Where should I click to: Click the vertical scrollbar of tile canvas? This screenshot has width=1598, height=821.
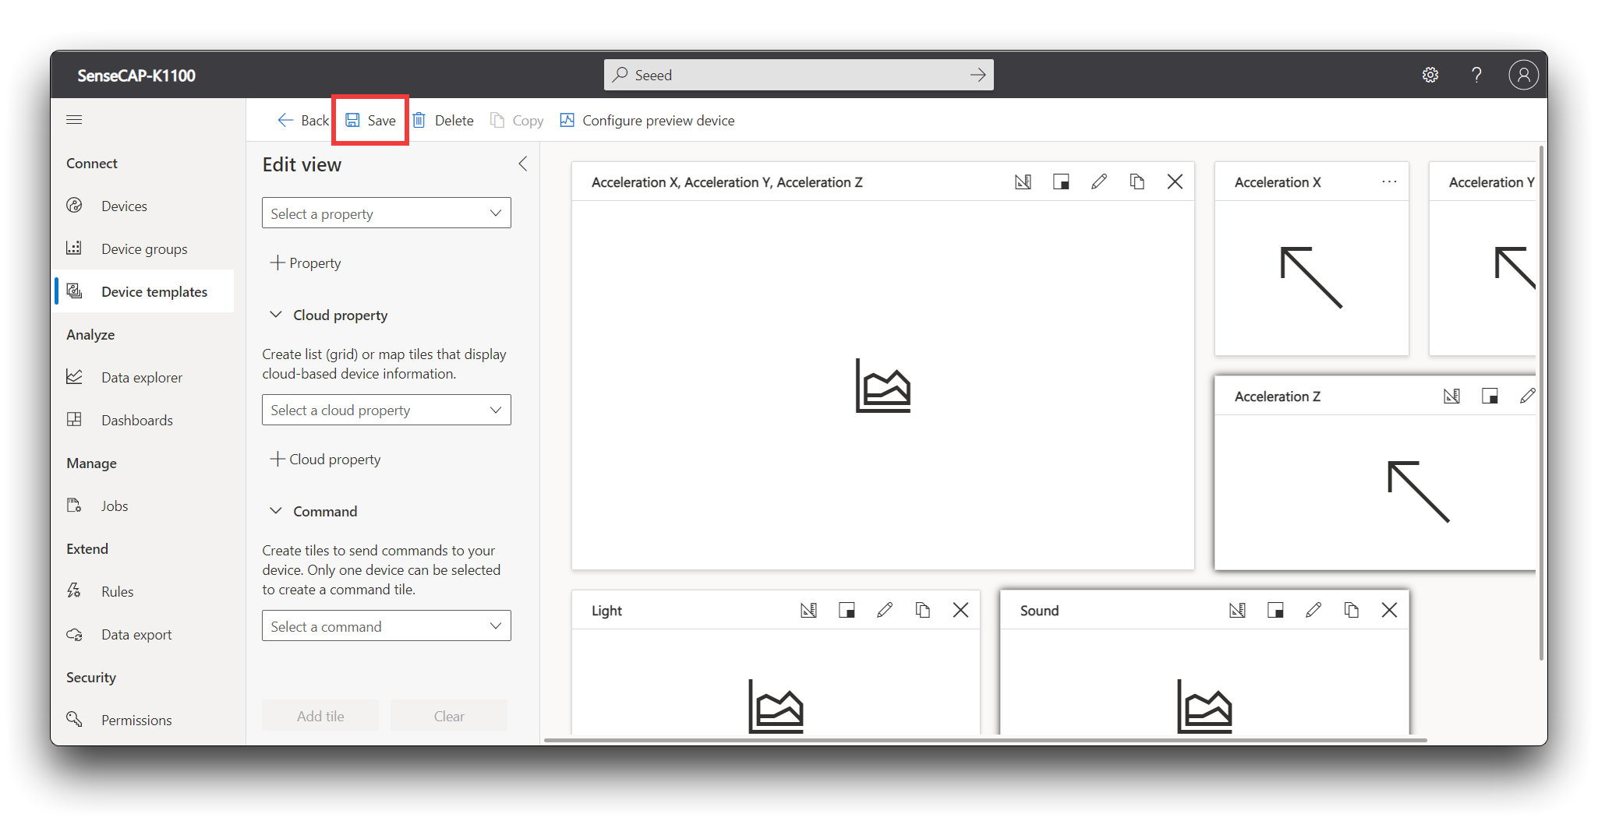pos(1541,403)
